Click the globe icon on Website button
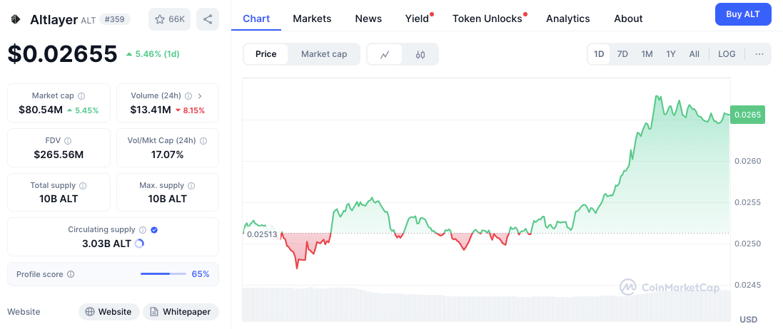This screenshot has width=783, height=329. click(90, 312)
